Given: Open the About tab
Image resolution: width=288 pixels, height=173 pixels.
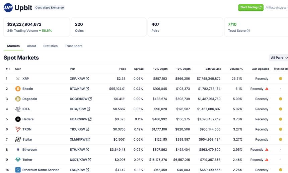Looking at the screenshot, I should click(31, 46).
